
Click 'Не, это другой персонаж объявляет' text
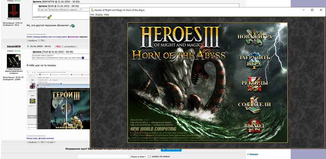(x=48, y=25)
